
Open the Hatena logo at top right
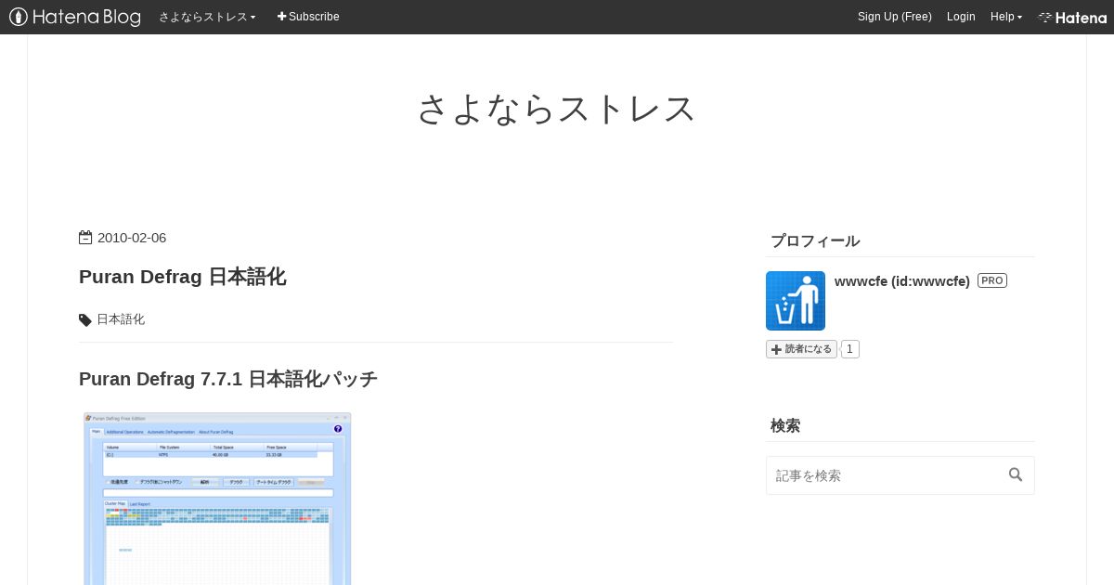click(1072, 17)
